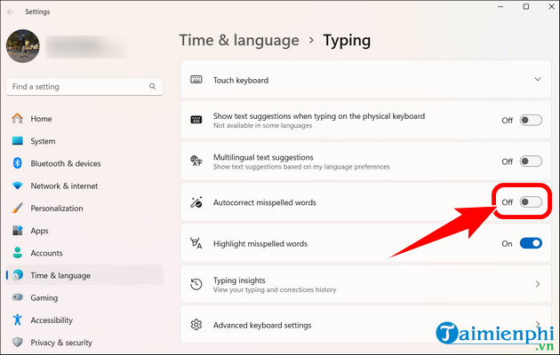Click the Network & internet wifi icon
560x355 pixels.
tap(17, 185)
